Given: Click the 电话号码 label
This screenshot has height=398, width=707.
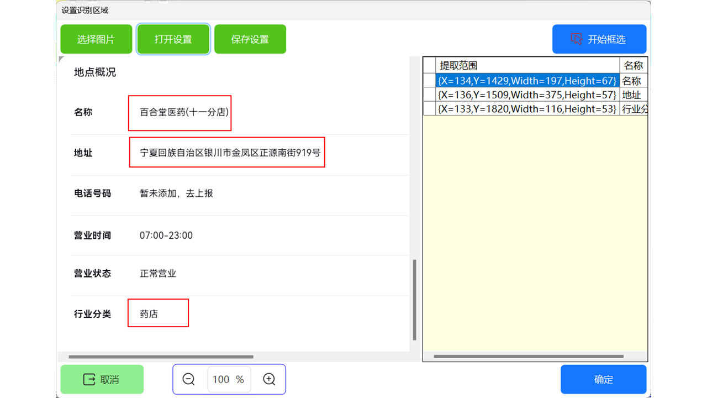Looking at the screenshot, I should point(92,193).
